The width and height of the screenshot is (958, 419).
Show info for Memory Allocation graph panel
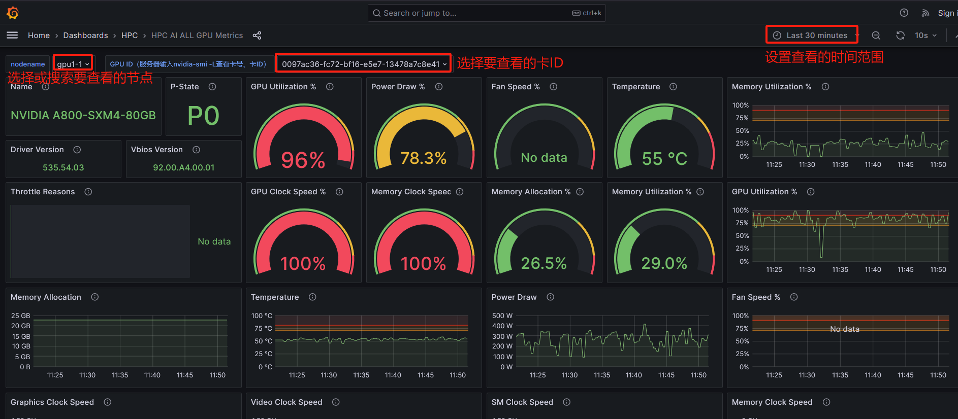(94, 297)
